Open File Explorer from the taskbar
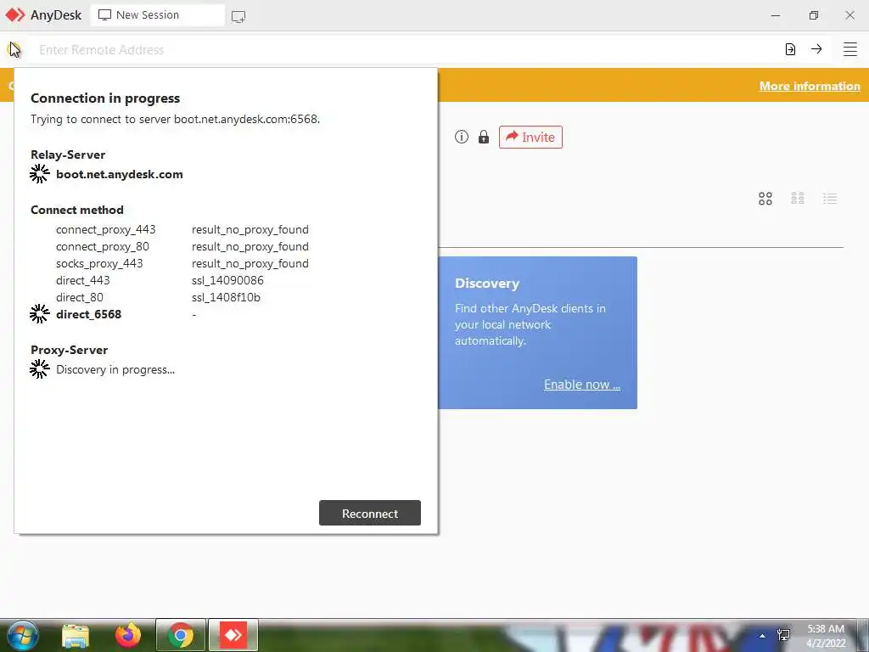The height and width of the screenshot is (652, 869). coord(76,635)
